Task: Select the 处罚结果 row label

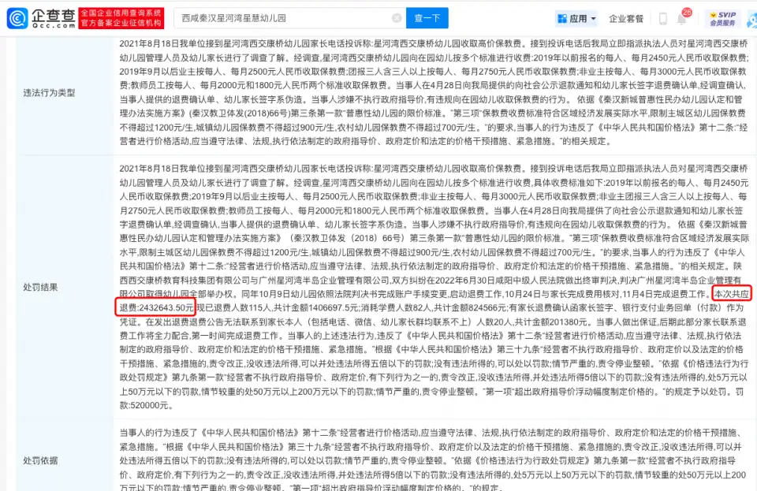Action: [x=39, y=288]
